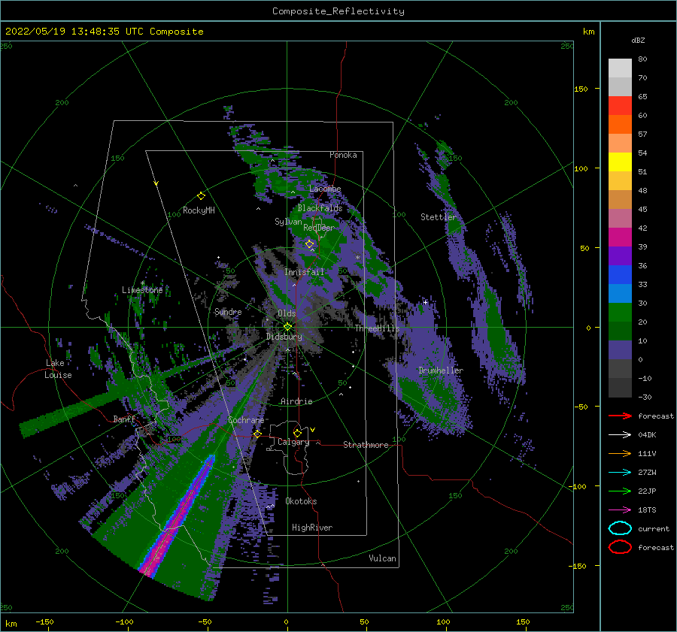Click the 'Lacombe' map label
Viewport: 677px width, 632px height.
[x=325, y=189]
